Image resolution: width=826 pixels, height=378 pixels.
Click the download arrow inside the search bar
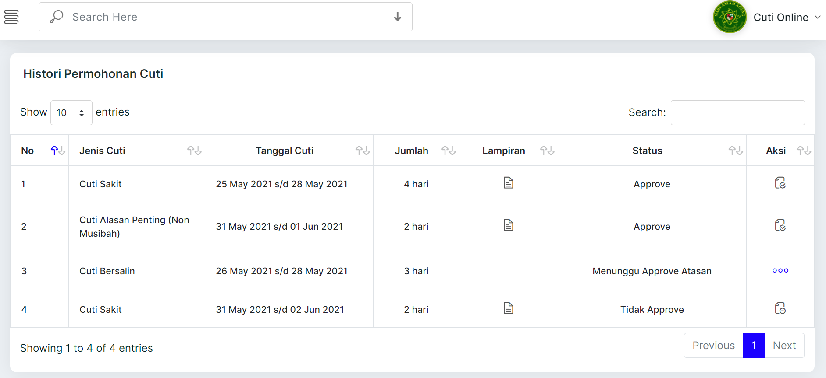click(x=397, y=17)
